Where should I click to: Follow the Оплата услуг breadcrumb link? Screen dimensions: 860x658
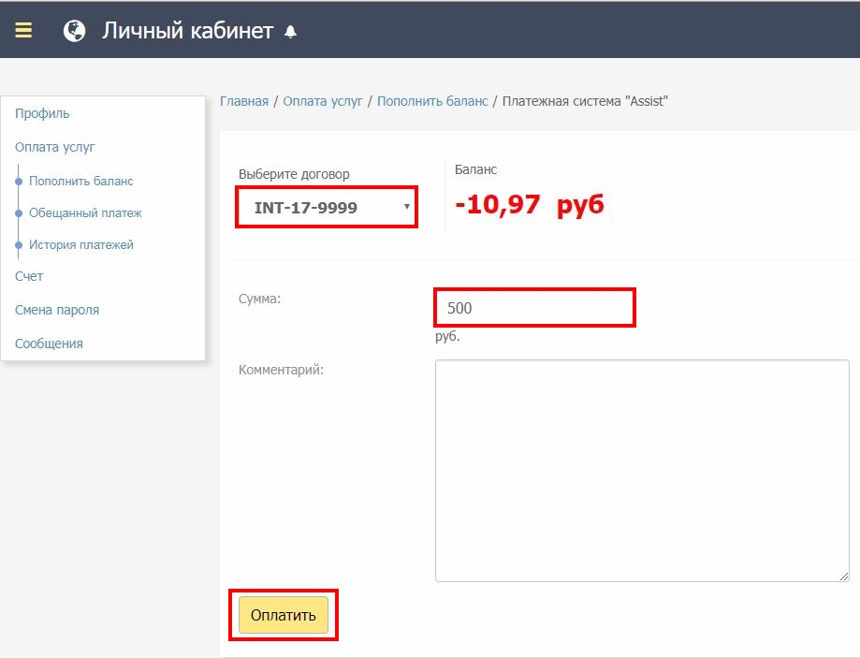pyautogui.click(x=323, y=101)
